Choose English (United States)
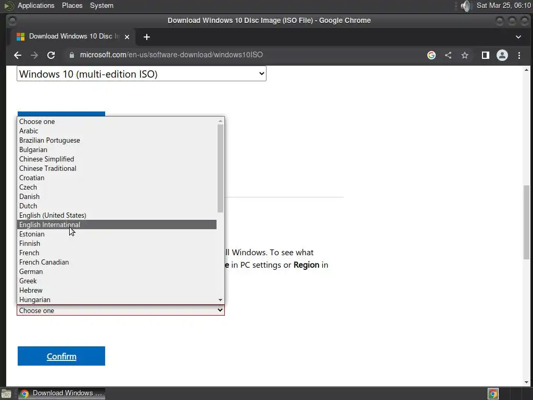The width and height of the screenshot is (533, 400). click(x=117, y=215)
